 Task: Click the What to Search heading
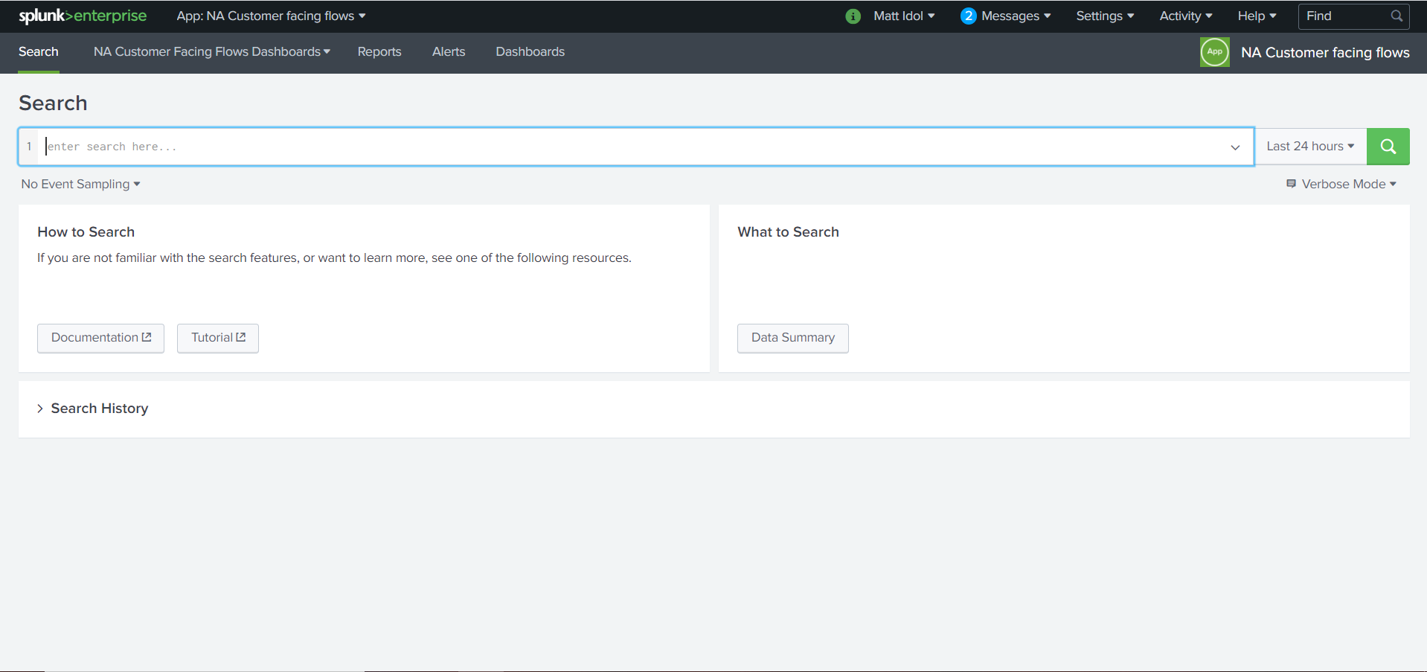tap(788, 232)
